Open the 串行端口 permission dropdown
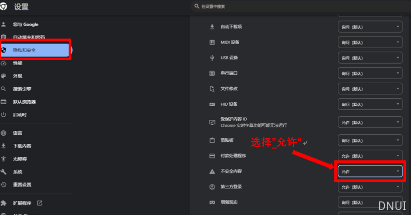Image resolution: width=411 pixels, height=215 pixels. click(x=370, y=73)
